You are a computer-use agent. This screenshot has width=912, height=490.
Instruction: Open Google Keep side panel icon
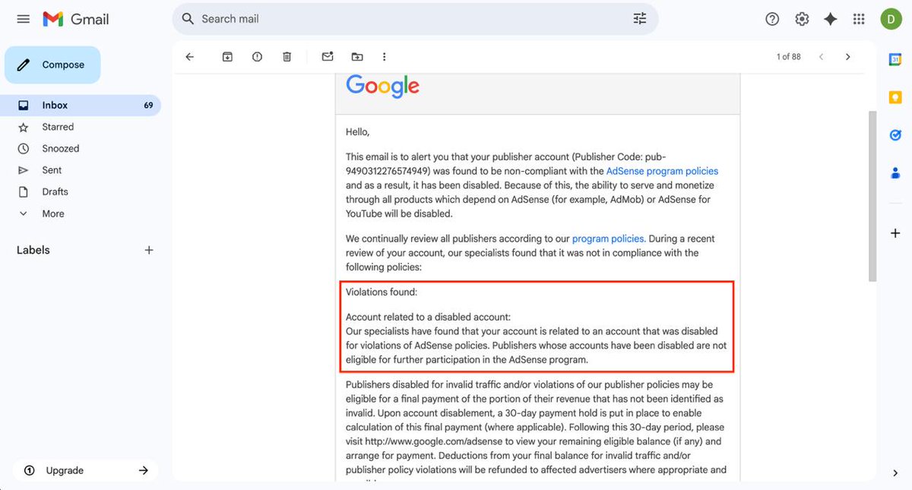(895, 97)
